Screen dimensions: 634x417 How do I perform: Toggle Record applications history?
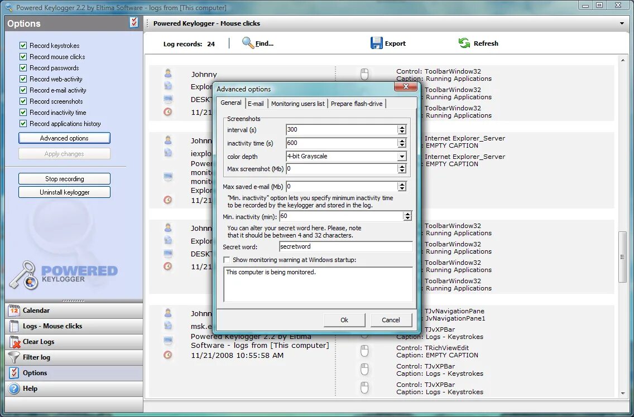(23, 124)
